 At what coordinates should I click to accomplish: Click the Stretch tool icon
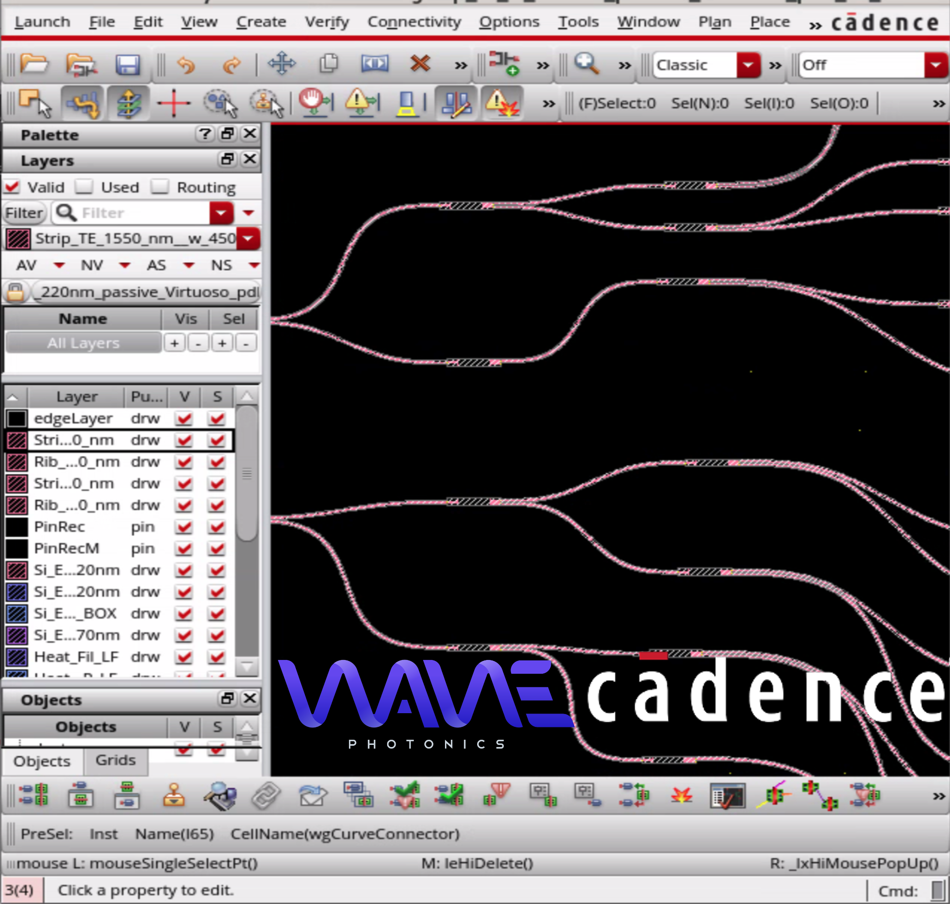point(375,63)
